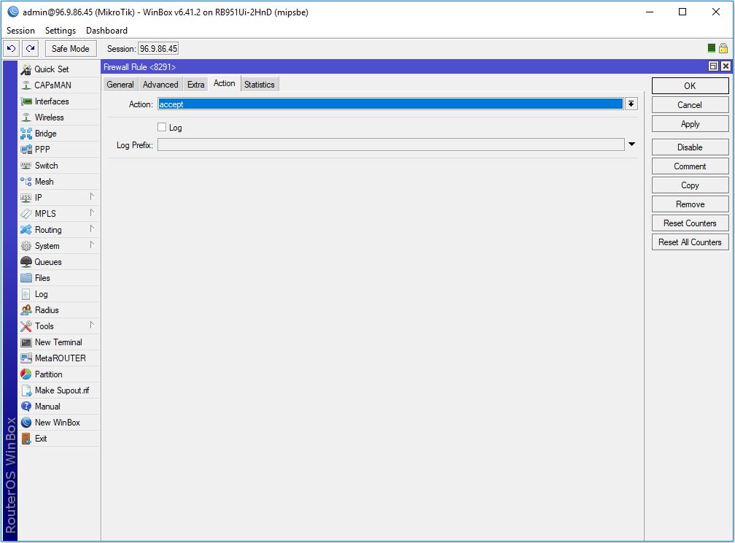Click the Reset All Counters button
Screen dimensions: 735x543
pos(690,242)
